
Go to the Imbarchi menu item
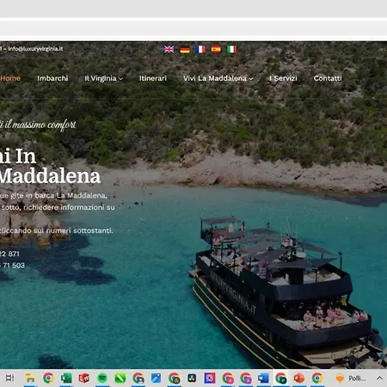click(x=52, y=78)
